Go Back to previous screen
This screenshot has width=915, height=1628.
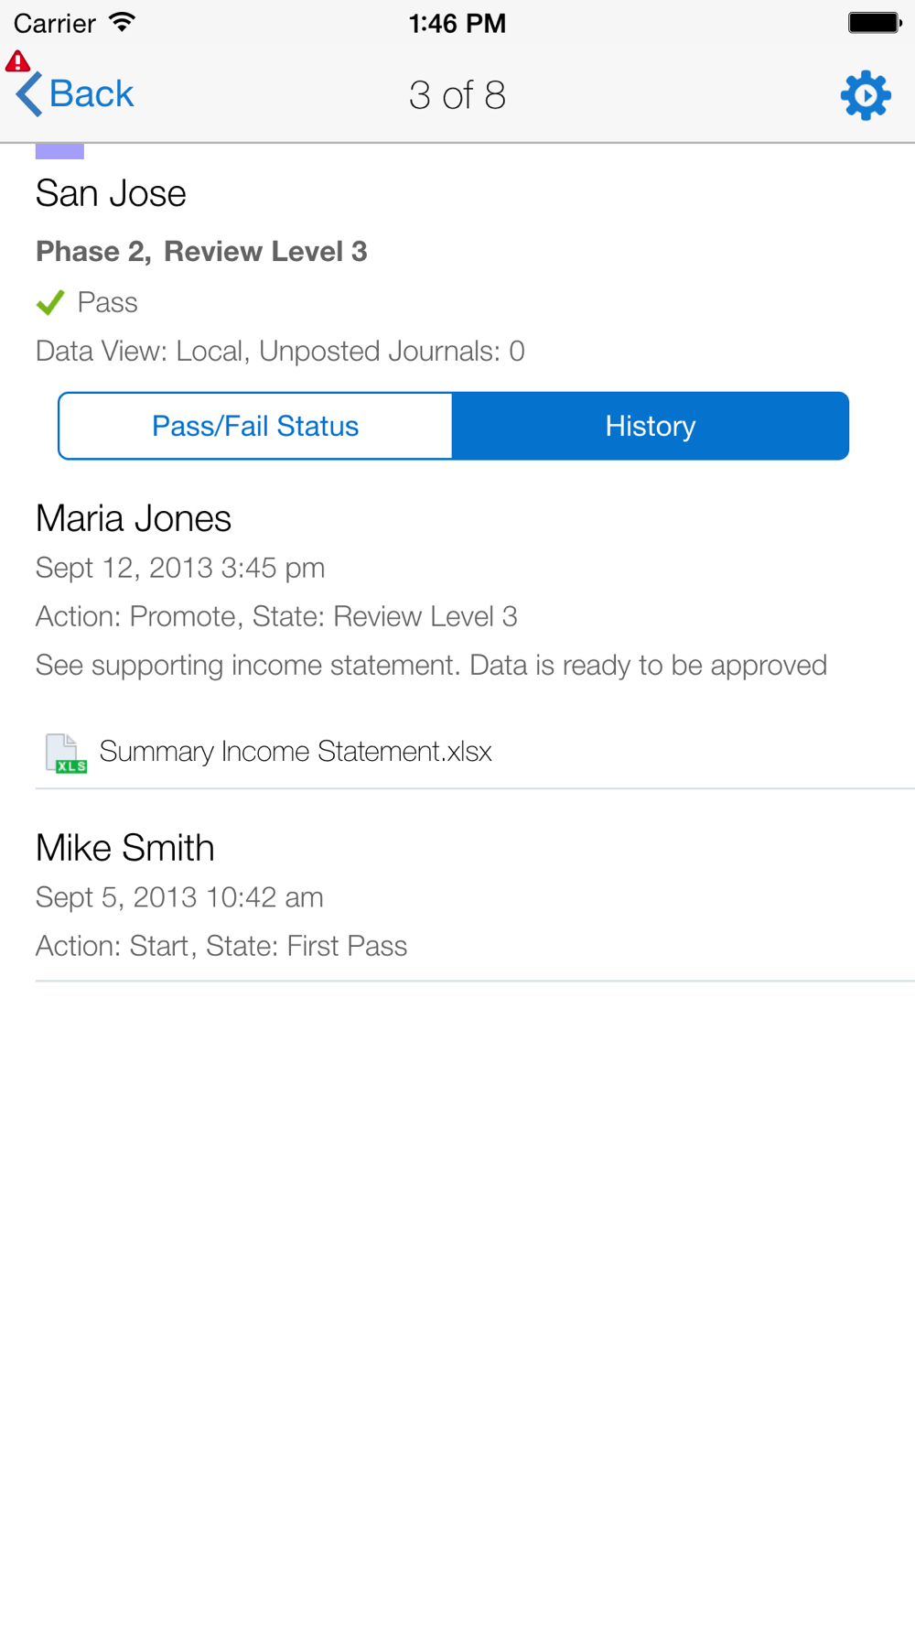click(x=75, y=94)
